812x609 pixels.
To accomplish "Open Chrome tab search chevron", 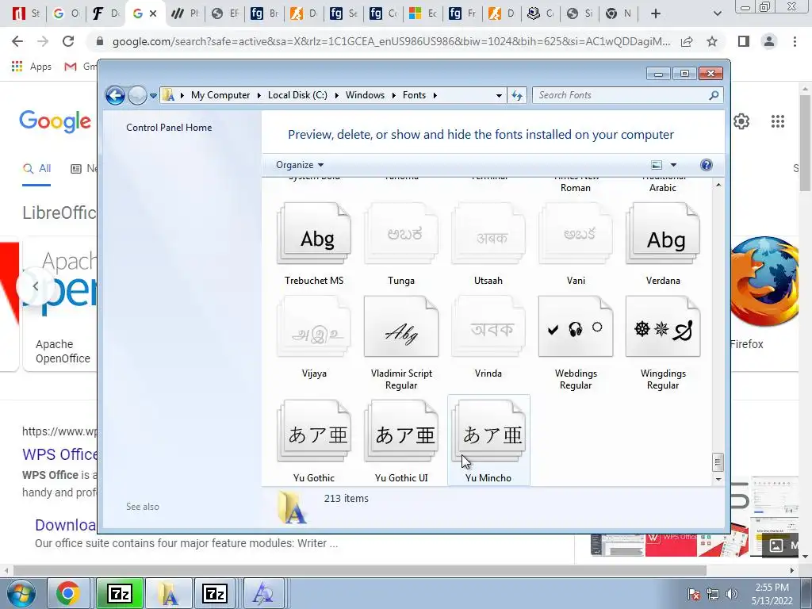I will point(717,13).
